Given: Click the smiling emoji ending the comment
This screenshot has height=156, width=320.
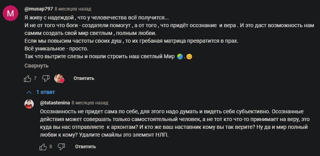Looking at the screenshot, I should (x=189, y=57).
